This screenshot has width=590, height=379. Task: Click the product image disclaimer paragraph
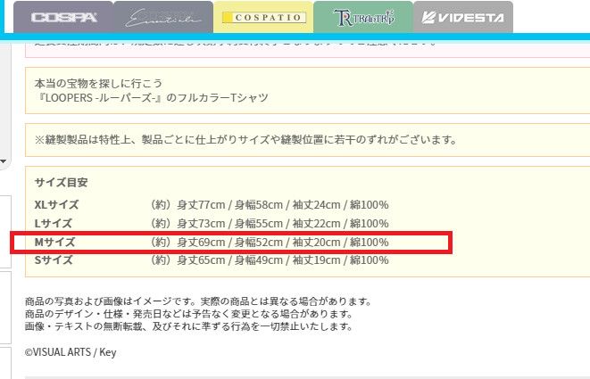pyautogui.click(x=198, y=314)
